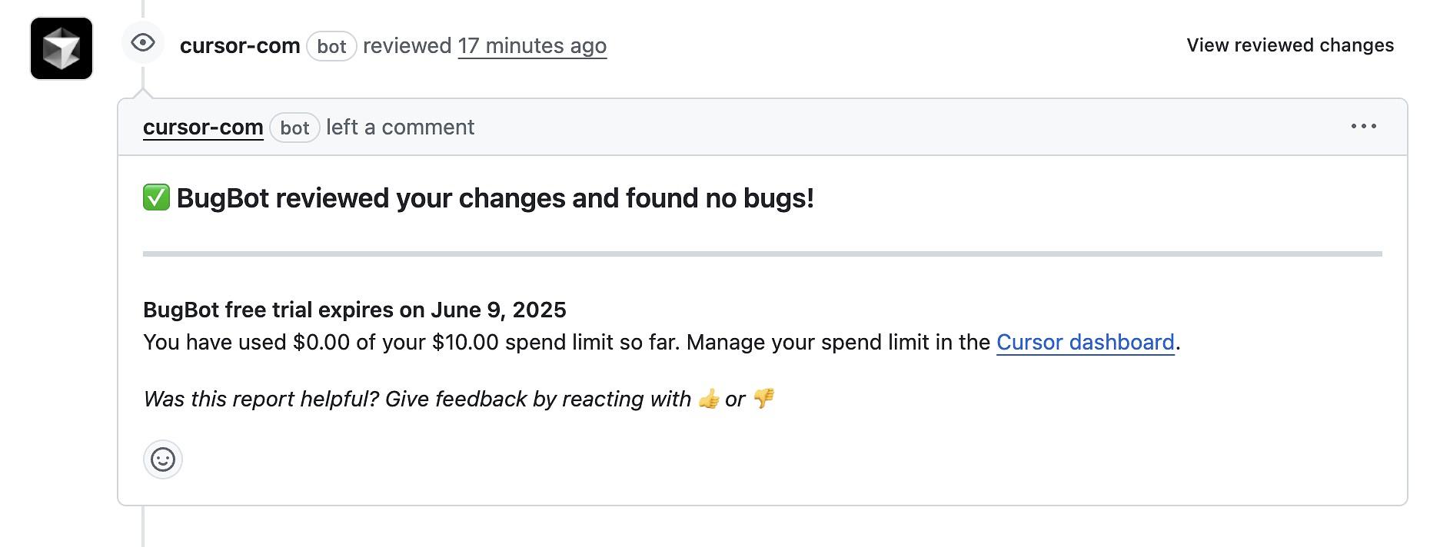The image size is (1430, 547).
Task: Click the horizontal divider line
Action: pos(762,254)
